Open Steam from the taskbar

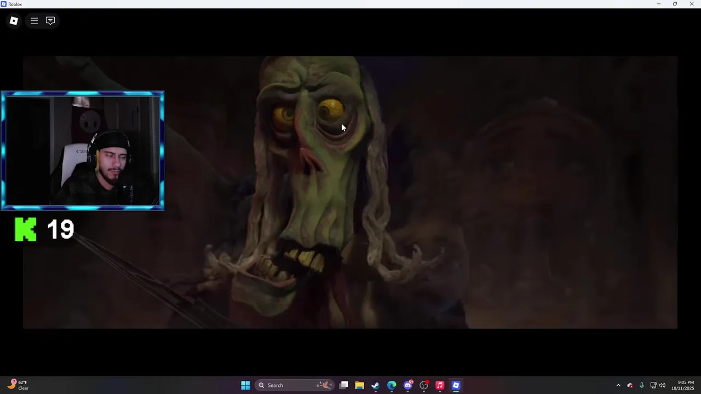pos(375,385)
